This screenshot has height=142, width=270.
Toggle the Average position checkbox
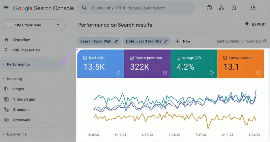point(225,58)
